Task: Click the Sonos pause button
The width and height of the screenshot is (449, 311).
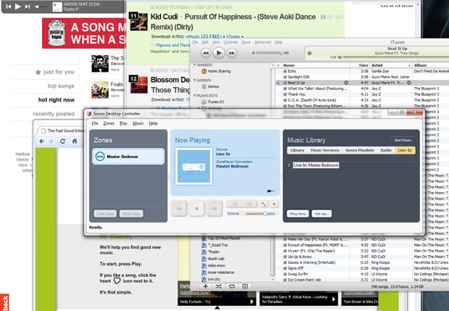Action: tap(197, 208)
